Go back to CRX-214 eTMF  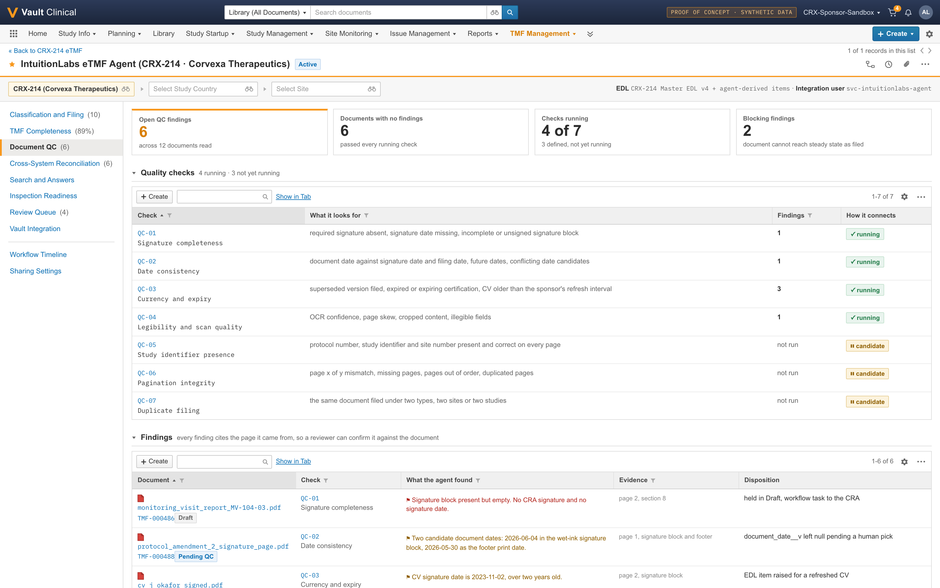pyautogui.click(x=46, y=51)
